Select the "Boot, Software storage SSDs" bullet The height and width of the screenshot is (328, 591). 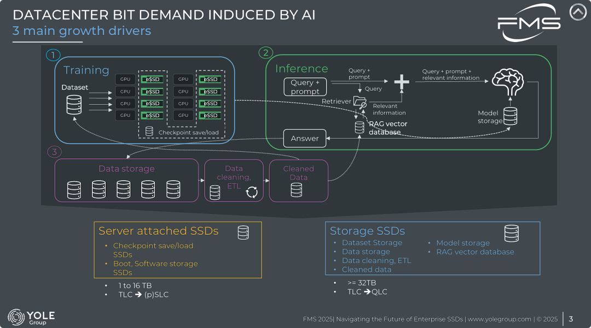point(155,268)
